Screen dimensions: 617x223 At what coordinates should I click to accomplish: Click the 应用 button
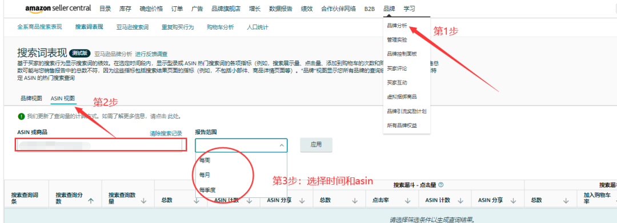[x=316, y=144]
